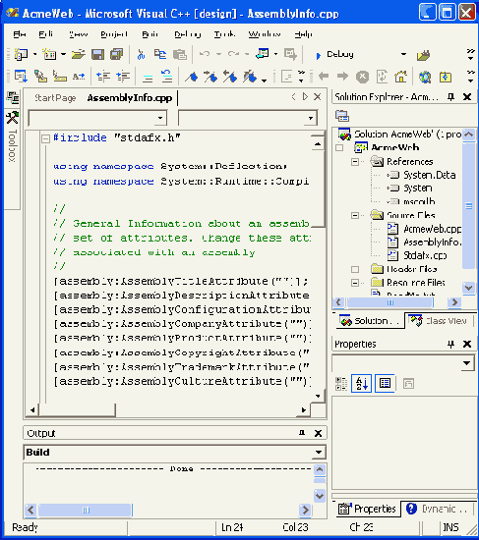Screen dimensions: 479x540
Task: Click the Increase Indent icon
Action: coord(123,77)
